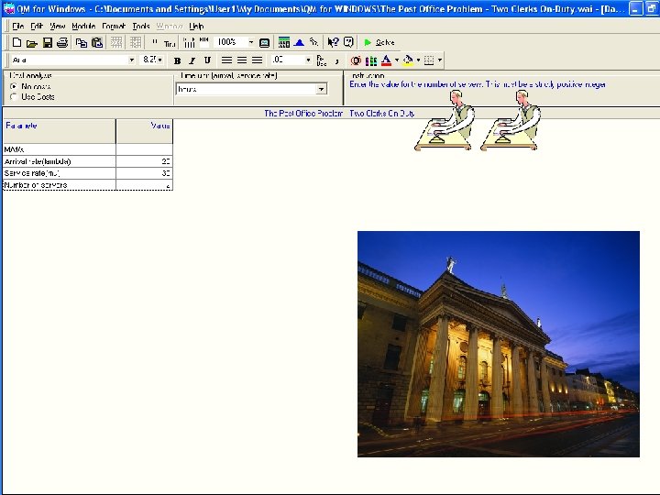Click the comma format icon
The width and height of the screenshot is (660, 495).
coord(336,60)
